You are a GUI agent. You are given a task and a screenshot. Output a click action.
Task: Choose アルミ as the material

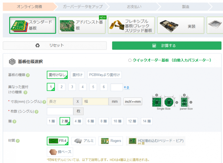(x=84, y=141)
